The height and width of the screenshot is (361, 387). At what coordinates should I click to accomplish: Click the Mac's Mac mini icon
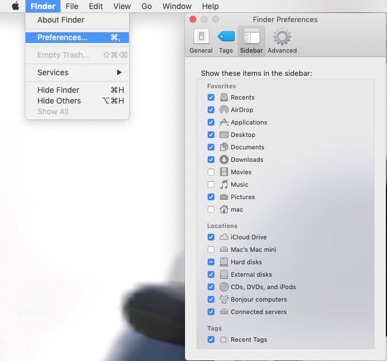224,250
